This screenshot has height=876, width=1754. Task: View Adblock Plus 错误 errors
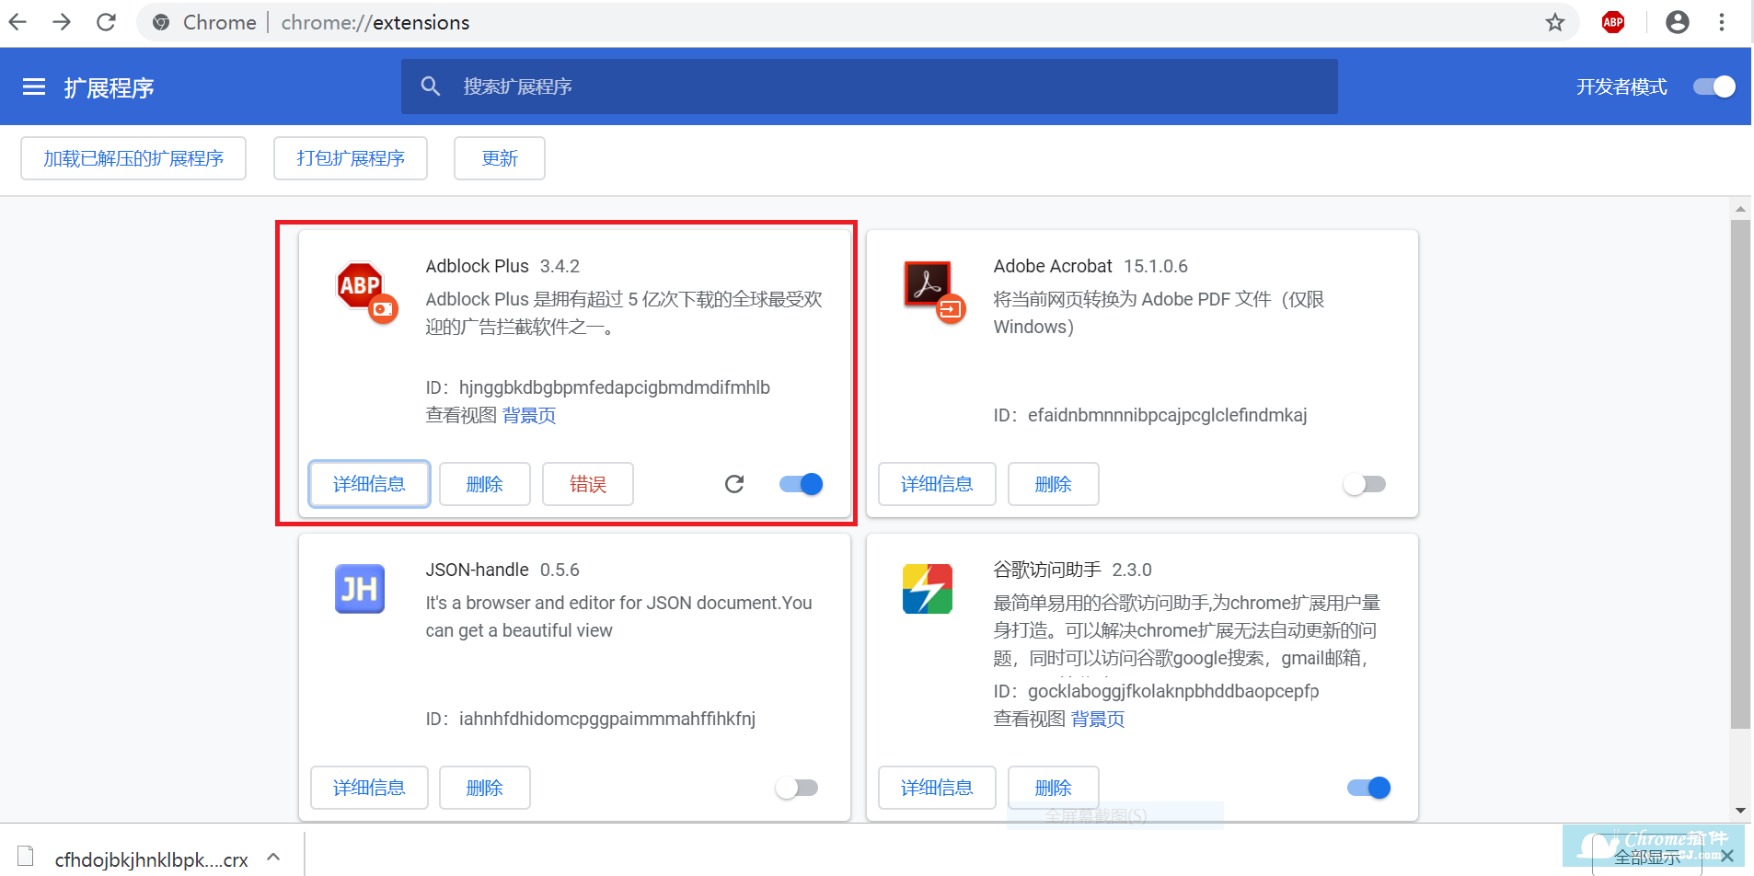coord(588,484)
